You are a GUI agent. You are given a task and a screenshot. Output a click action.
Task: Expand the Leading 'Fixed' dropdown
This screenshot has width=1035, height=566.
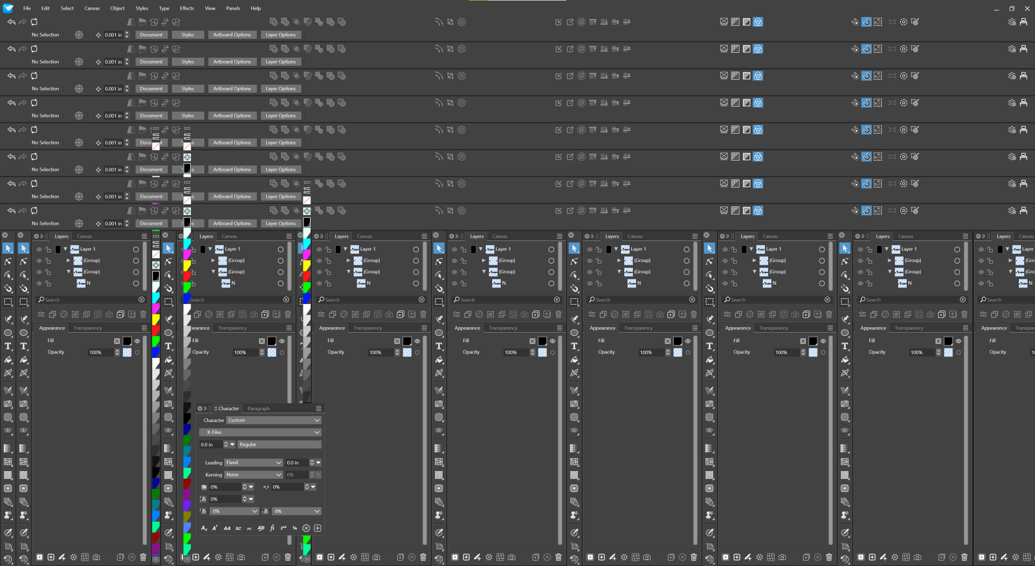click(x=253, y=463)
